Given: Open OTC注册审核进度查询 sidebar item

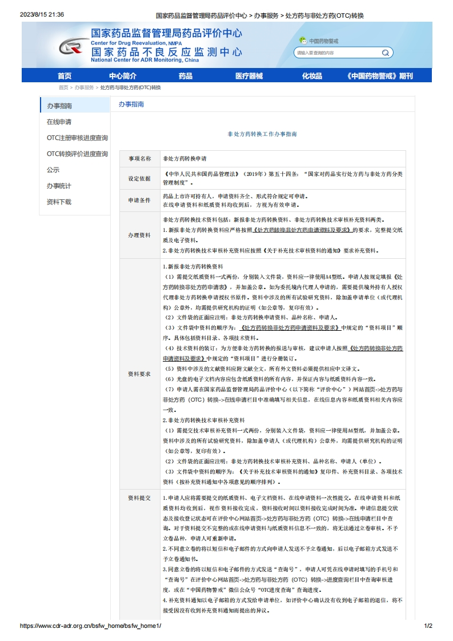Looking at the screenshot, I should click(77, 138).
